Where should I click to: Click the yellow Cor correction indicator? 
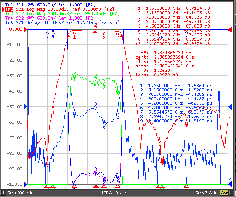point(224,193)
